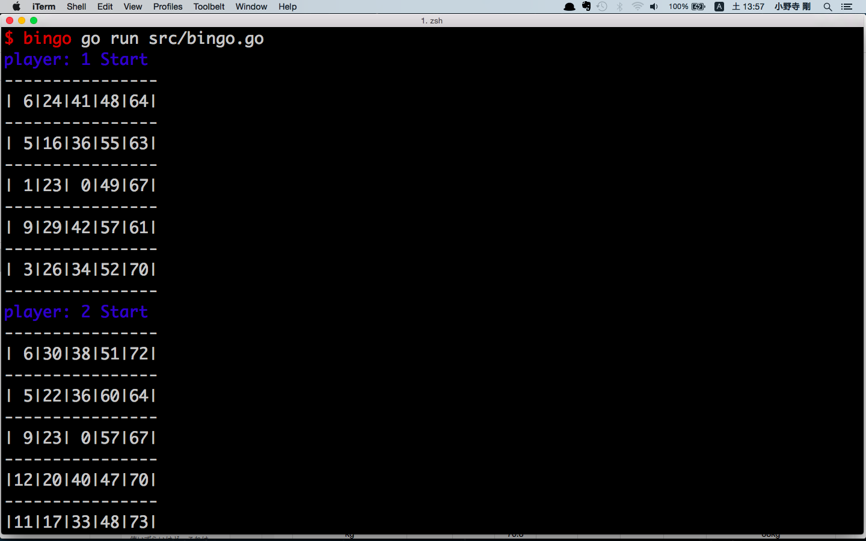Click row '| 5|22|36|60|64|'
Image resolution: width=866 pixels, height=541 pixels.
pos(81,396)
